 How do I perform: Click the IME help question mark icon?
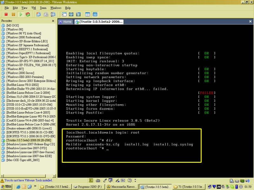tap(130, 180)
